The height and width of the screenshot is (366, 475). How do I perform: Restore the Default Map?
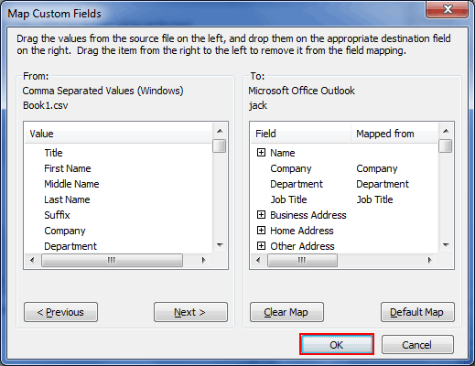[x=417, y=312]
